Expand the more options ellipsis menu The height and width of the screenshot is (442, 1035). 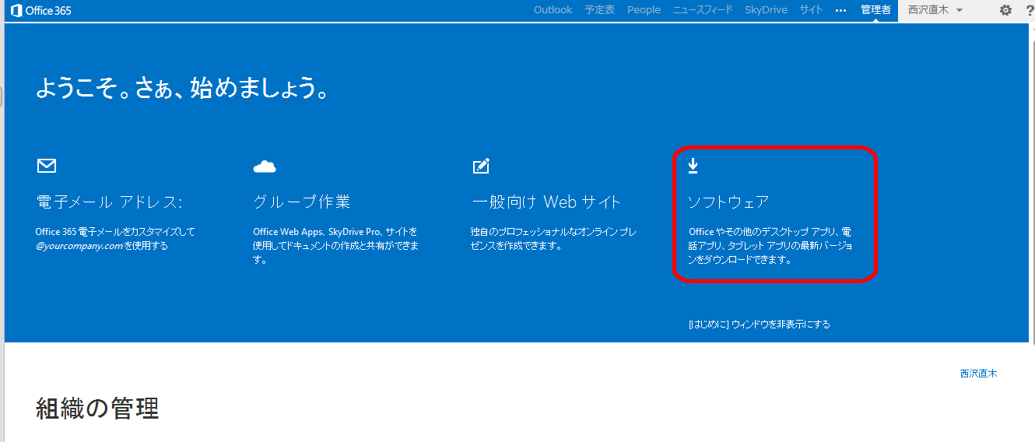[x=840, y=11]
